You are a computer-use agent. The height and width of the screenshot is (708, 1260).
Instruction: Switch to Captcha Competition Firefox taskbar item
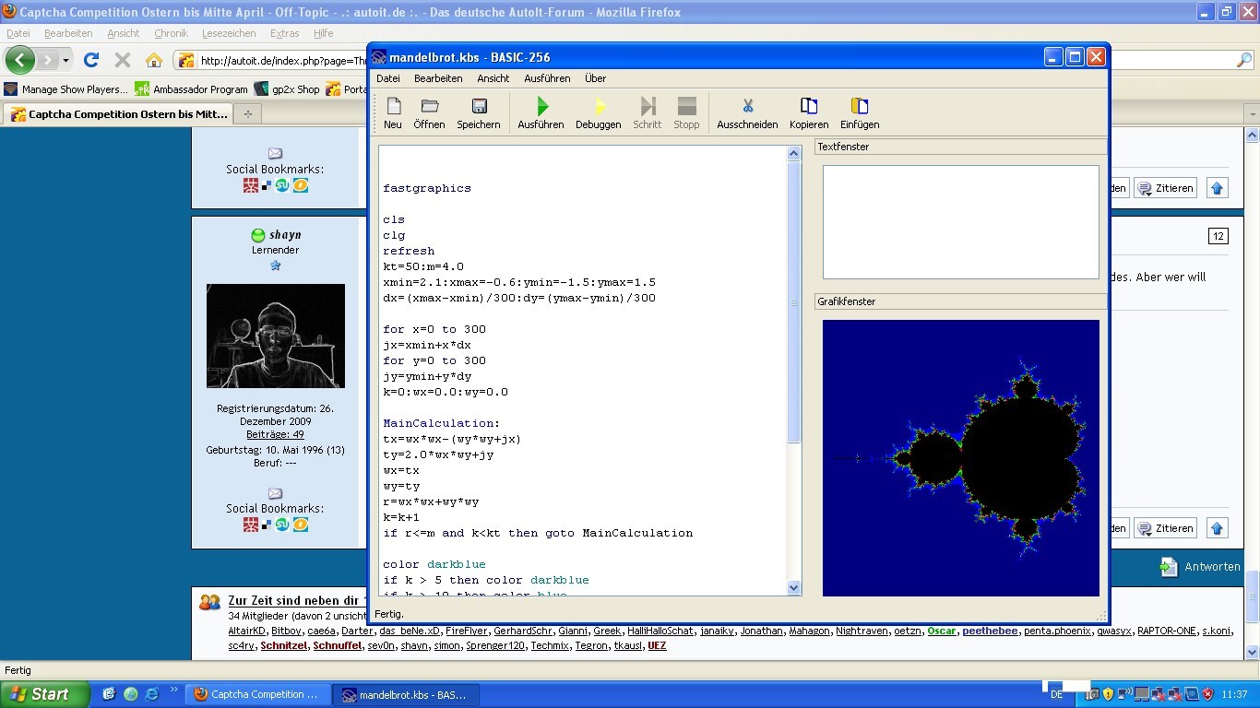(x=256, y=694)
